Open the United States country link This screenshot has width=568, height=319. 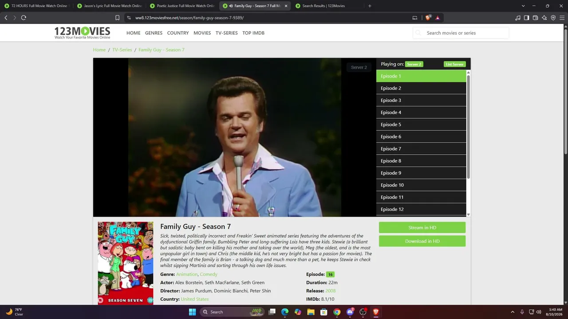(195, 299)
